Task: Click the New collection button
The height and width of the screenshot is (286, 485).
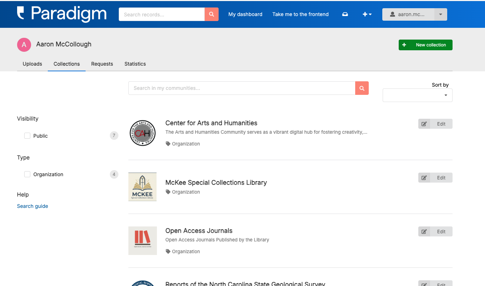Action: click(x=425, y=45)
